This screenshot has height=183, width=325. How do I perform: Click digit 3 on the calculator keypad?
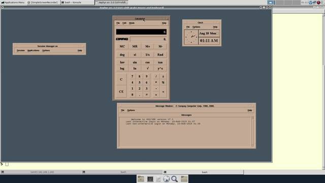click(x=146, y=88)
